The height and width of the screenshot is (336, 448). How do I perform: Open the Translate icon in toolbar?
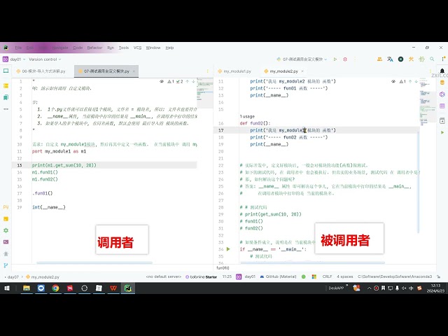pos(390,59)
